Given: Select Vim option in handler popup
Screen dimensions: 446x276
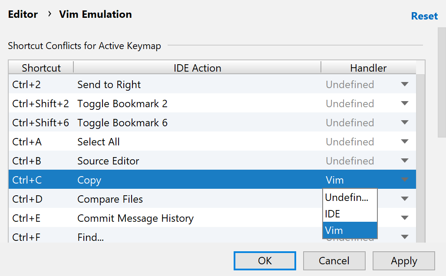Looking at the screenshot, I should [x=350, y=230].
